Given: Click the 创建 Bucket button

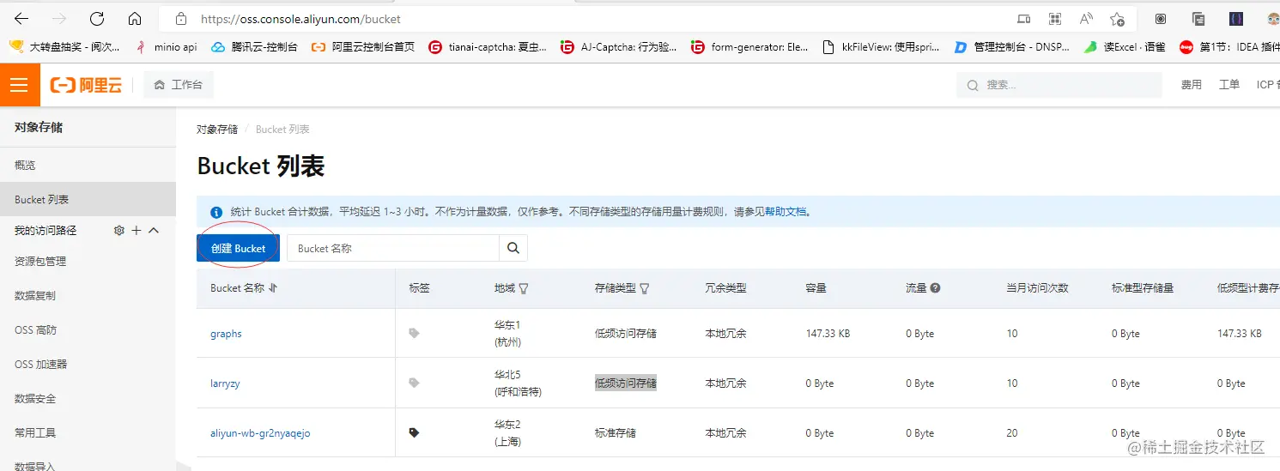Looking at the screenshot, I should point(238,248).
